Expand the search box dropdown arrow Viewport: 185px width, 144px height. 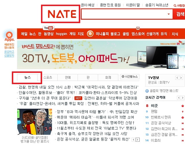pos(169,14)
